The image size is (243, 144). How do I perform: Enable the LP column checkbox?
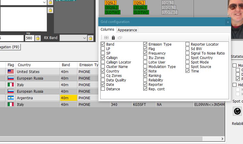point(103,49)
